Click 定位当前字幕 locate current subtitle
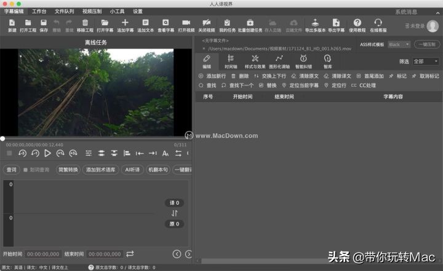The width and height of the screenshot is (443, 271). coord(300,85)
